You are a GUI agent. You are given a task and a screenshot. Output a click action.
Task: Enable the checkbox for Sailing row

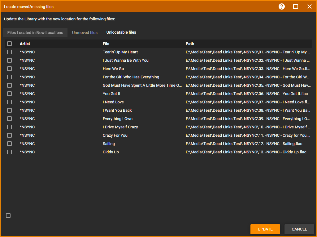pos(10,144)
